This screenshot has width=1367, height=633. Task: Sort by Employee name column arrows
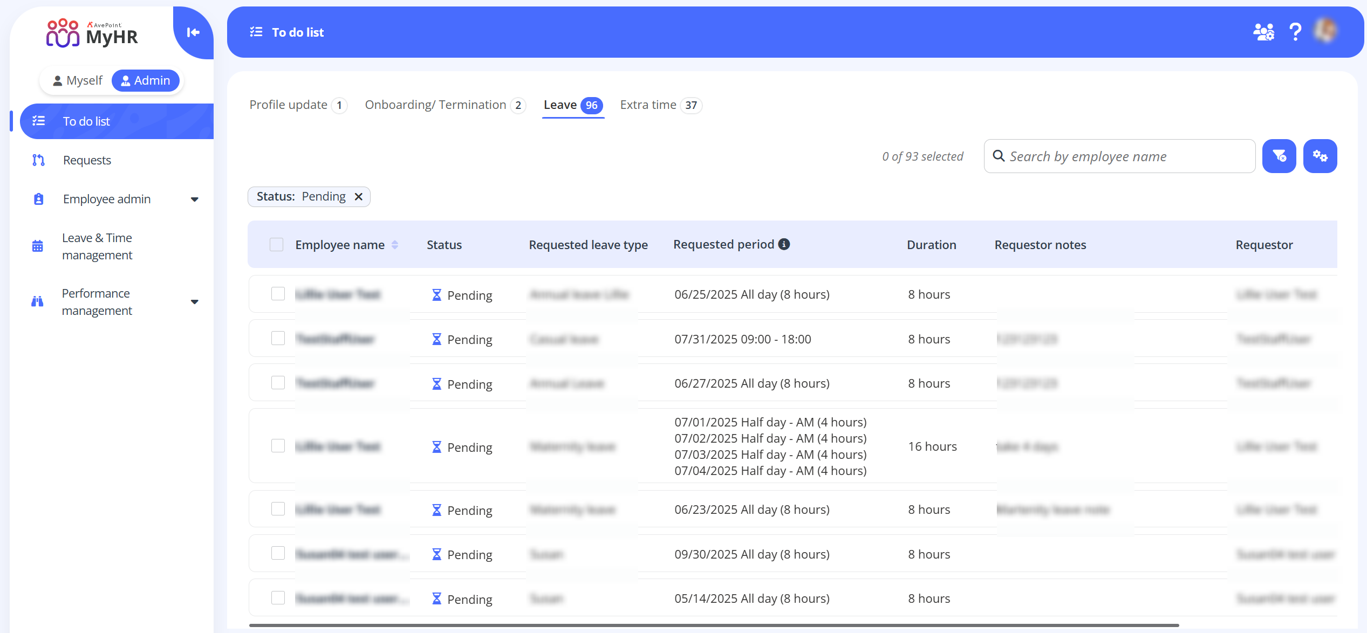pyautogui.click(x=395, y=245)
